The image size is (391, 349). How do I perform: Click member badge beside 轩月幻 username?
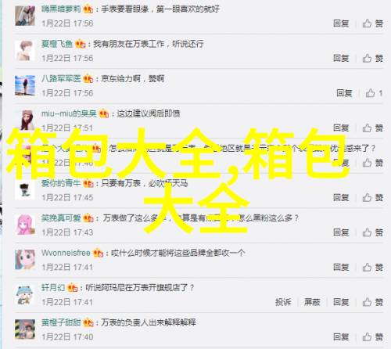coord(73,288)
